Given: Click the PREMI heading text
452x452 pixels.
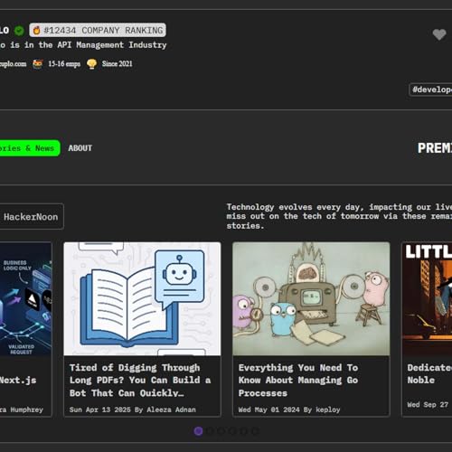Looking at the screenshot, I should click(435, 148).
